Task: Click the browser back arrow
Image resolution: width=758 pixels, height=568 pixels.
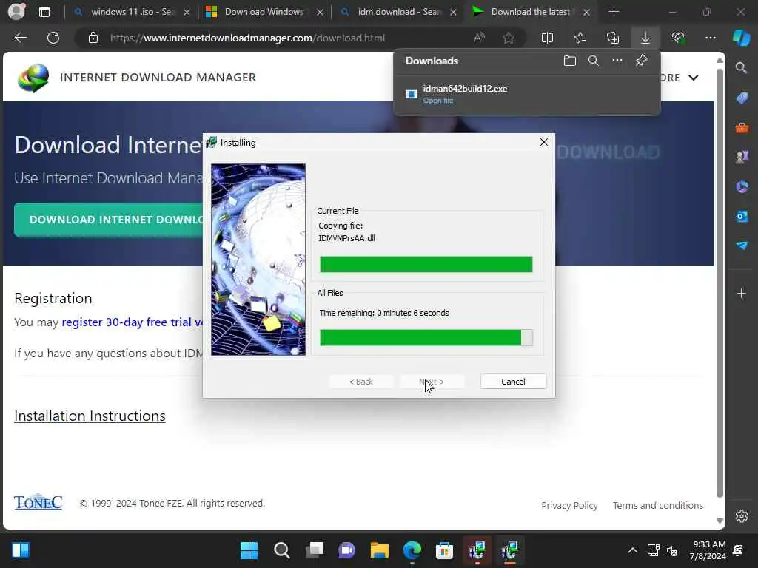Action: pos(20,38)
